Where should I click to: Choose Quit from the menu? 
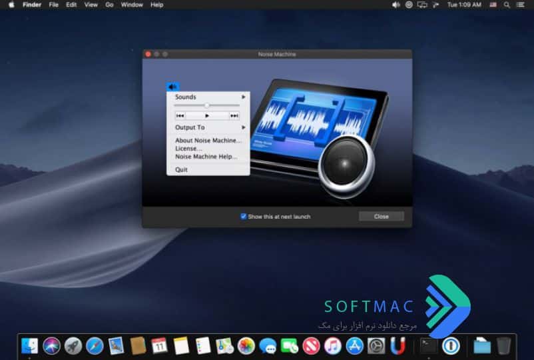pyautogui.click(x=182, y=169)
